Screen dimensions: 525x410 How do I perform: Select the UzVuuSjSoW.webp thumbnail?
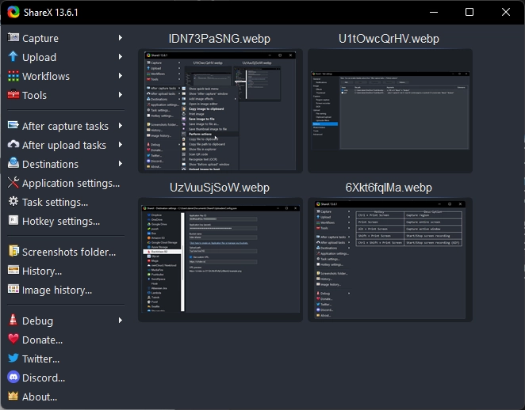pos(220,260)
